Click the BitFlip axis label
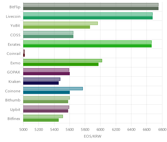This screenshot has width=167, height=142. coord(15,7)
